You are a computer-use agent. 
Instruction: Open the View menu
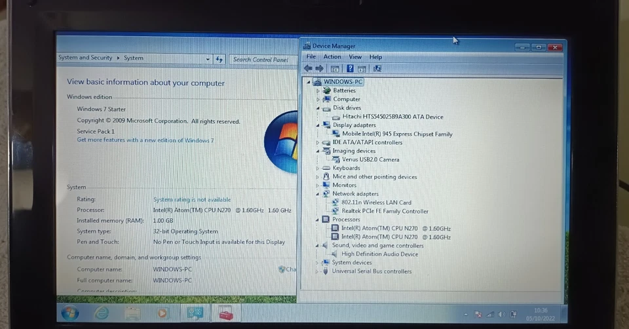tap(355, 57)
